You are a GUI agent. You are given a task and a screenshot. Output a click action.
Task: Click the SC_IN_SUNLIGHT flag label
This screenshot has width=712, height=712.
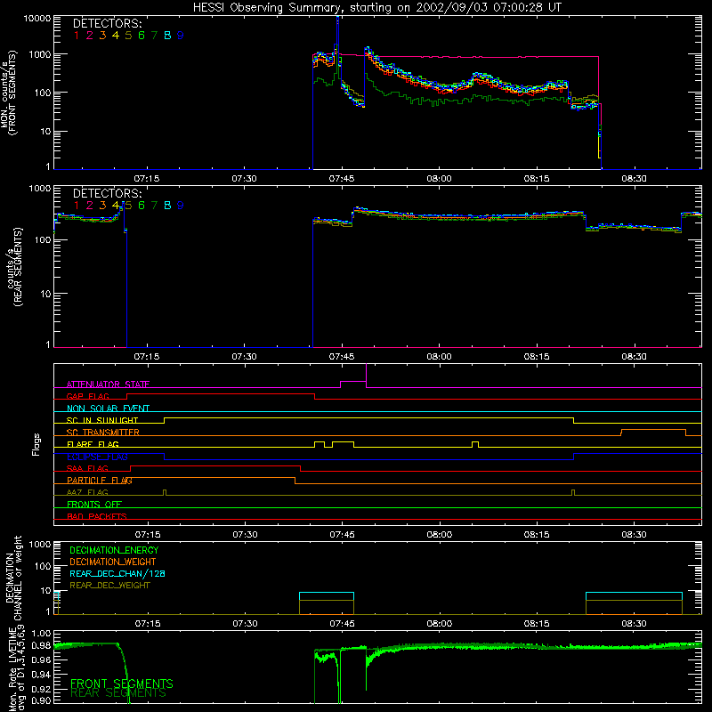pyautogui.click(x=102, y=420)
